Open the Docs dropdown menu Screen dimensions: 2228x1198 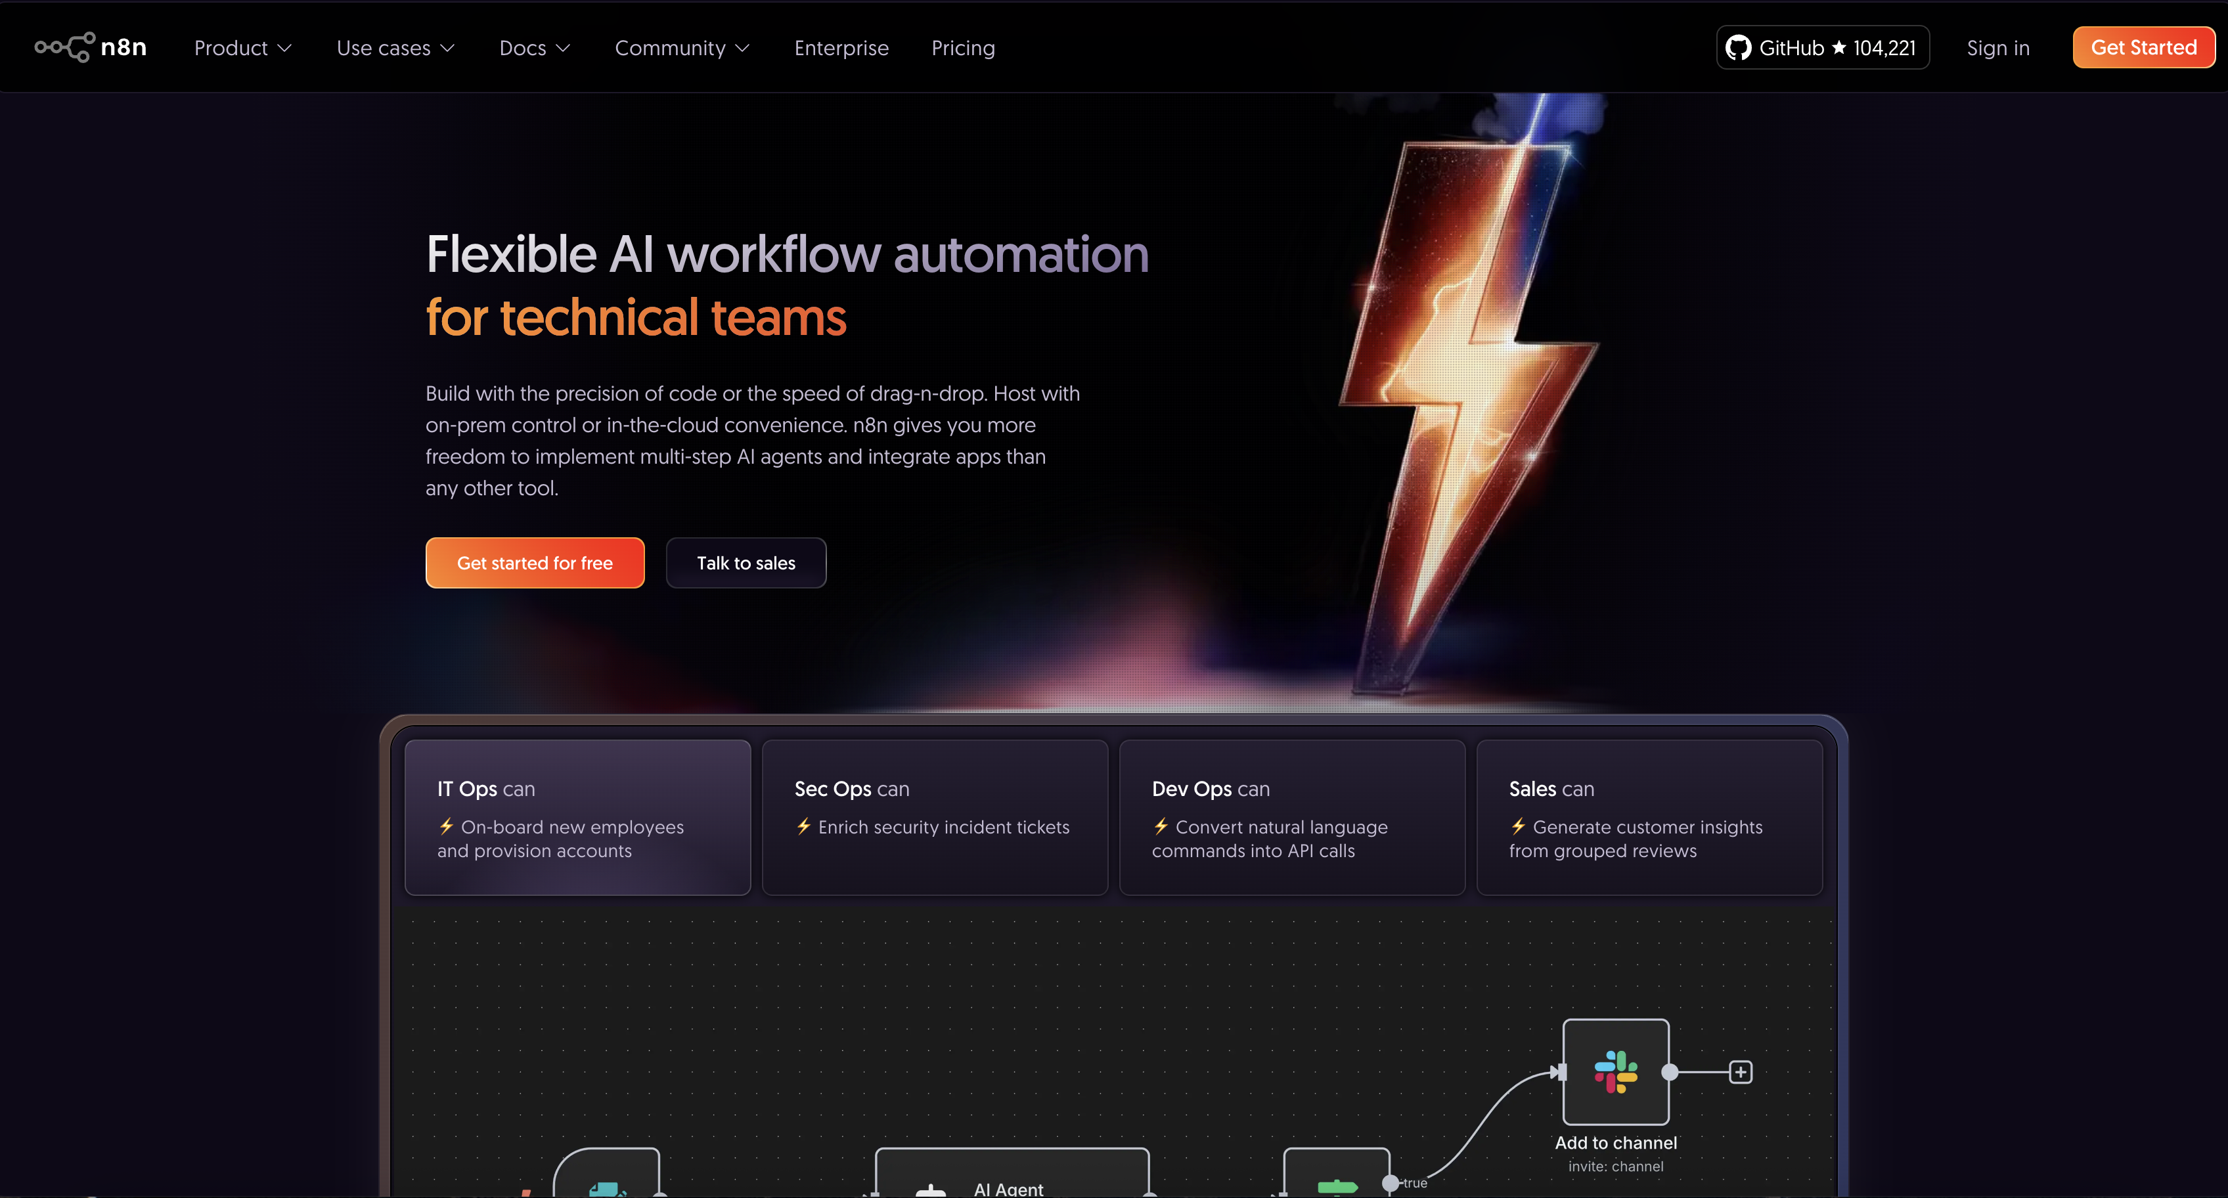coord(535,47)
